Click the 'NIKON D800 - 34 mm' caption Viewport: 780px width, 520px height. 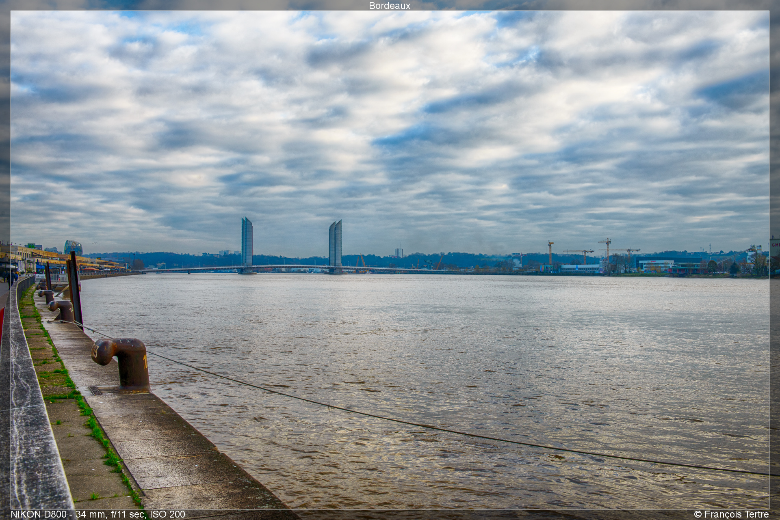pyautogui.click(x=98, y=514)
